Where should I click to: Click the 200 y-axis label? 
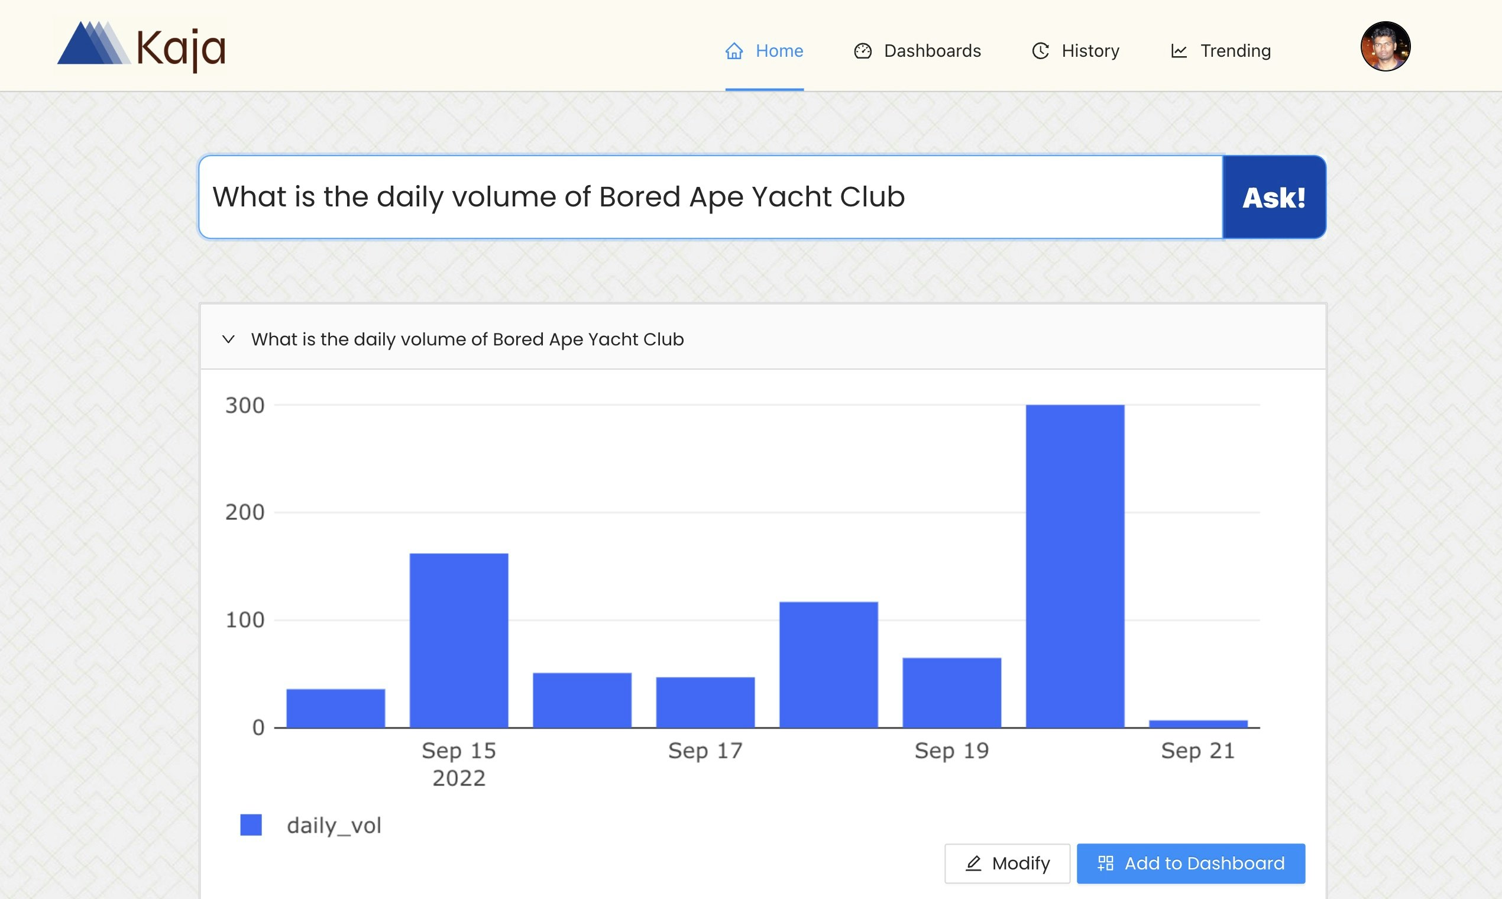[x=245, y=513]
